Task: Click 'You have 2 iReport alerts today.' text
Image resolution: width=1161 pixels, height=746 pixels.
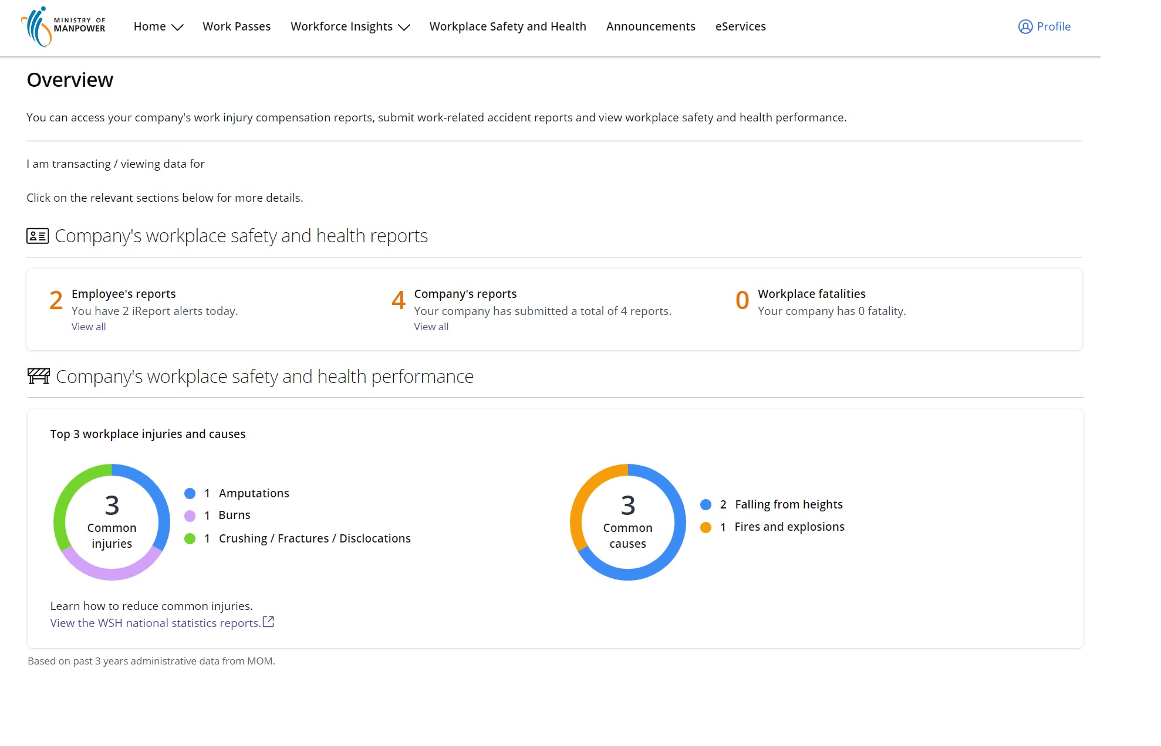Action: tap(155, 311)
